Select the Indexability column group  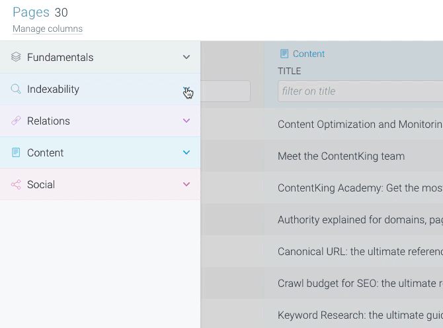tap(100, 89)
